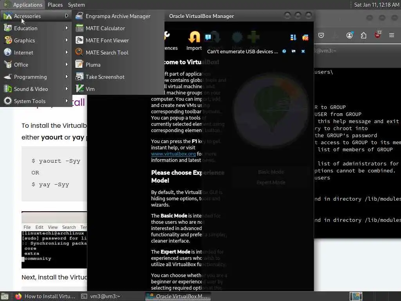Click the remove all notifications icon
Viewport: 401px width, 301px height.
pyautogui.click(x=305, y=38)
